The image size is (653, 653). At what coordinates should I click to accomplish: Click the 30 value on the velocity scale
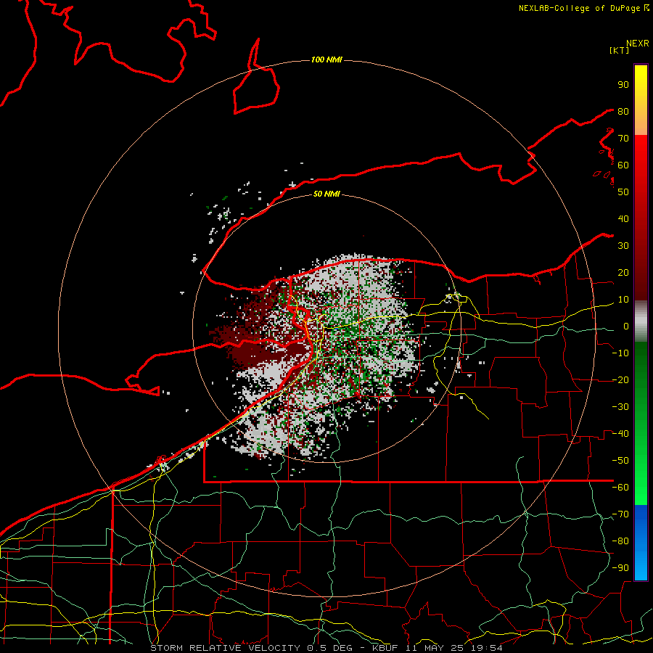click(623, 246)
